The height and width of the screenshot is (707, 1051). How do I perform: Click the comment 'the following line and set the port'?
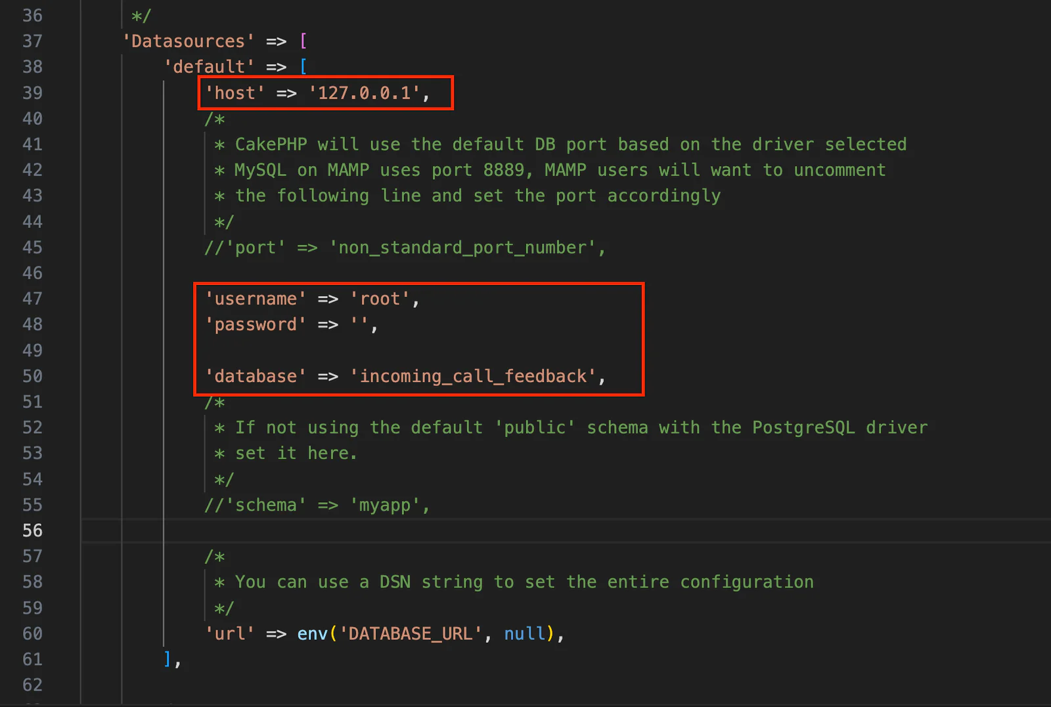pos(468,196)
